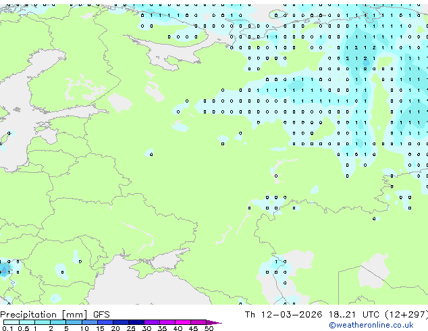Click the '0.1' legend scale label
Viewport: 428px width, 331px height.
[x=7, y=328]
